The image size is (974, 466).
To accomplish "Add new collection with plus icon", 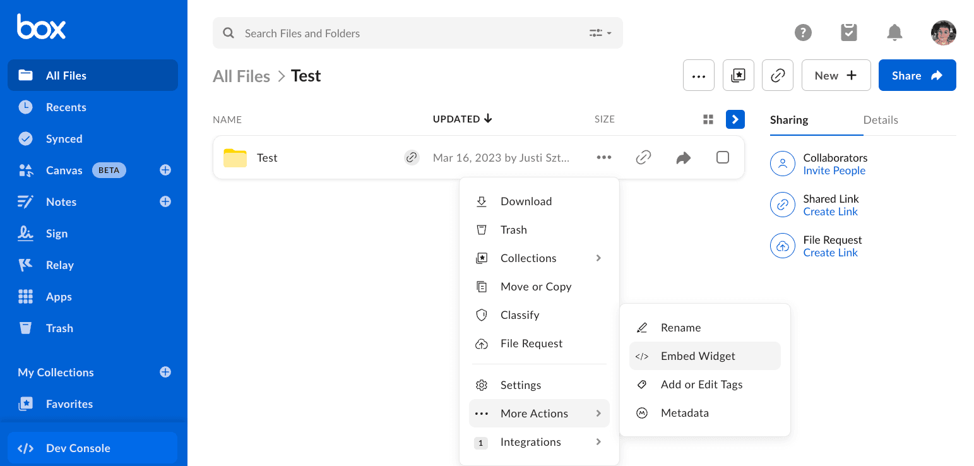I will pyautogui.click(x=165, y=372).
